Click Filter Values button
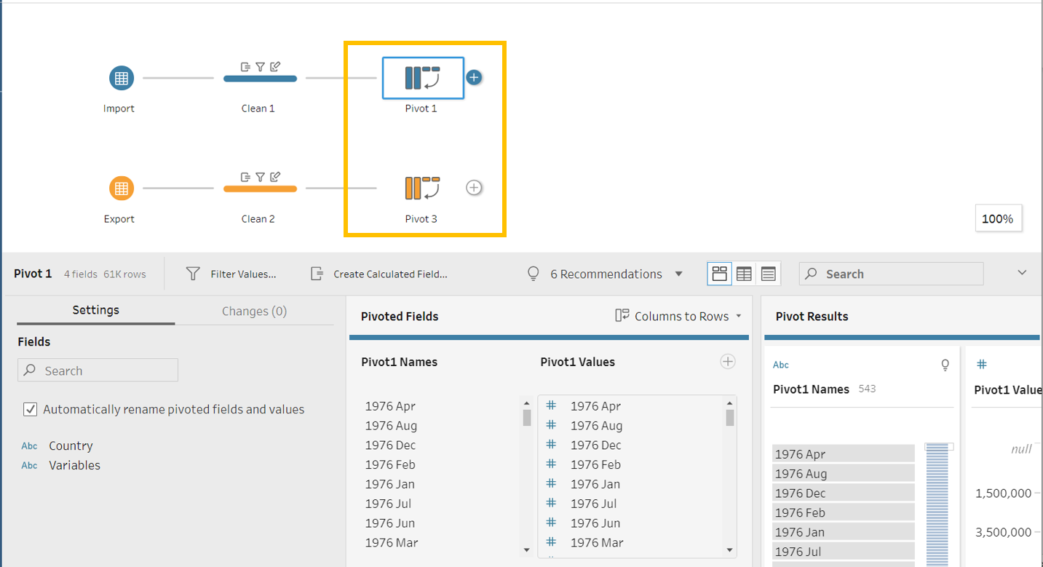1043x567 pixels. click(x=231, y=274)
